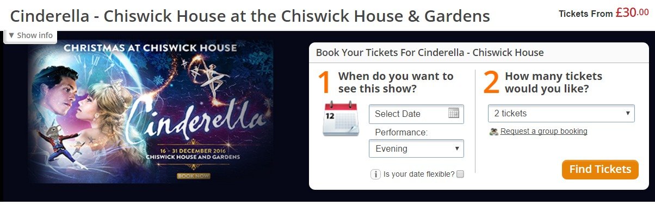Click the Cinderella banner image
The image size is (655, 205).
point(151,111)
